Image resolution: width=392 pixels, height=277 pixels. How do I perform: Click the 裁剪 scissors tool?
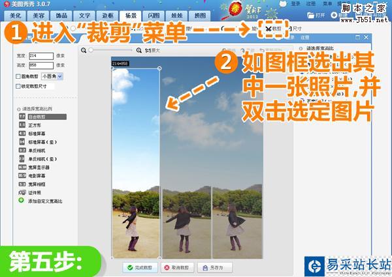point(273,29)
